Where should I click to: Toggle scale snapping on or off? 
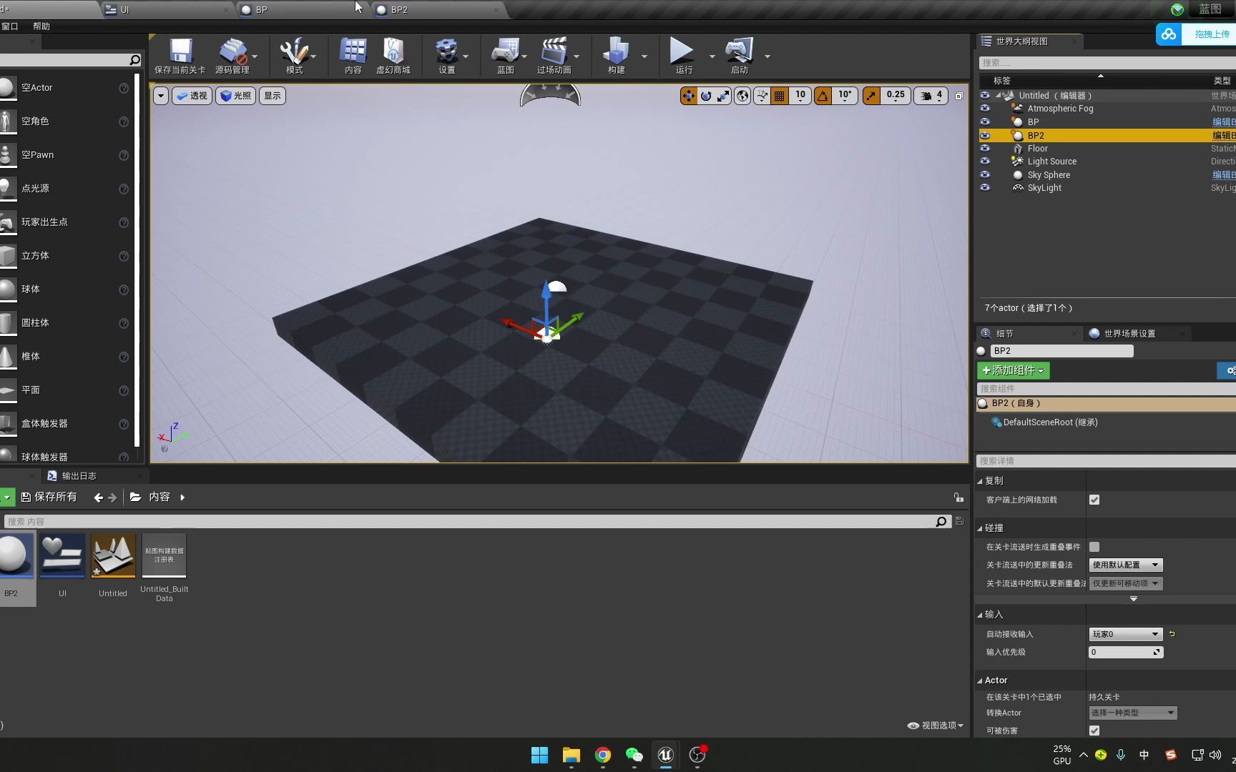(x=871, y=96)
